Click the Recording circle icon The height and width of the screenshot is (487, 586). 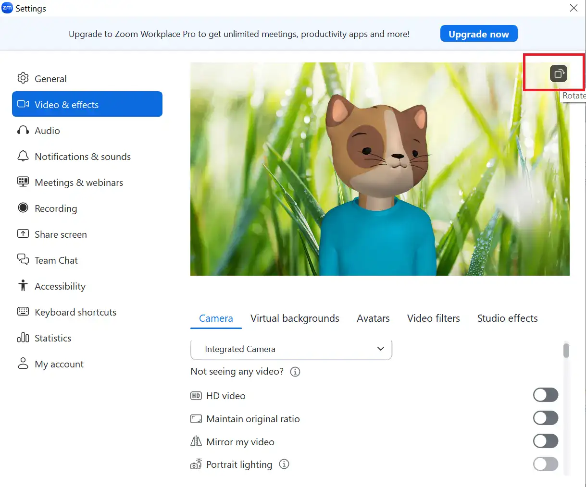tap(23, 207)
